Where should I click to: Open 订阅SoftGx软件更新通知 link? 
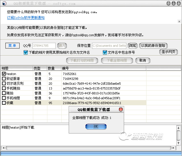(x=26, y=18)
